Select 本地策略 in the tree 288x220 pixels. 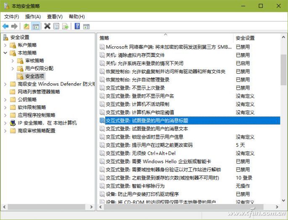[x=27, y=53]
